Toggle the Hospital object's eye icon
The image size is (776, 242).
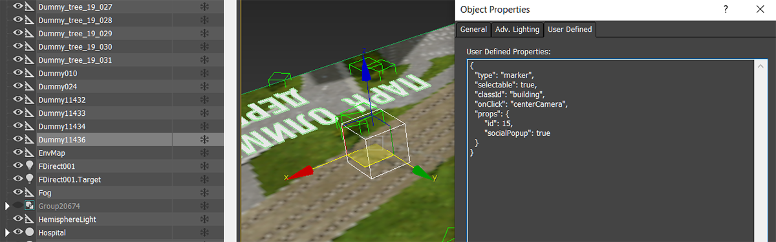point(17,232)
